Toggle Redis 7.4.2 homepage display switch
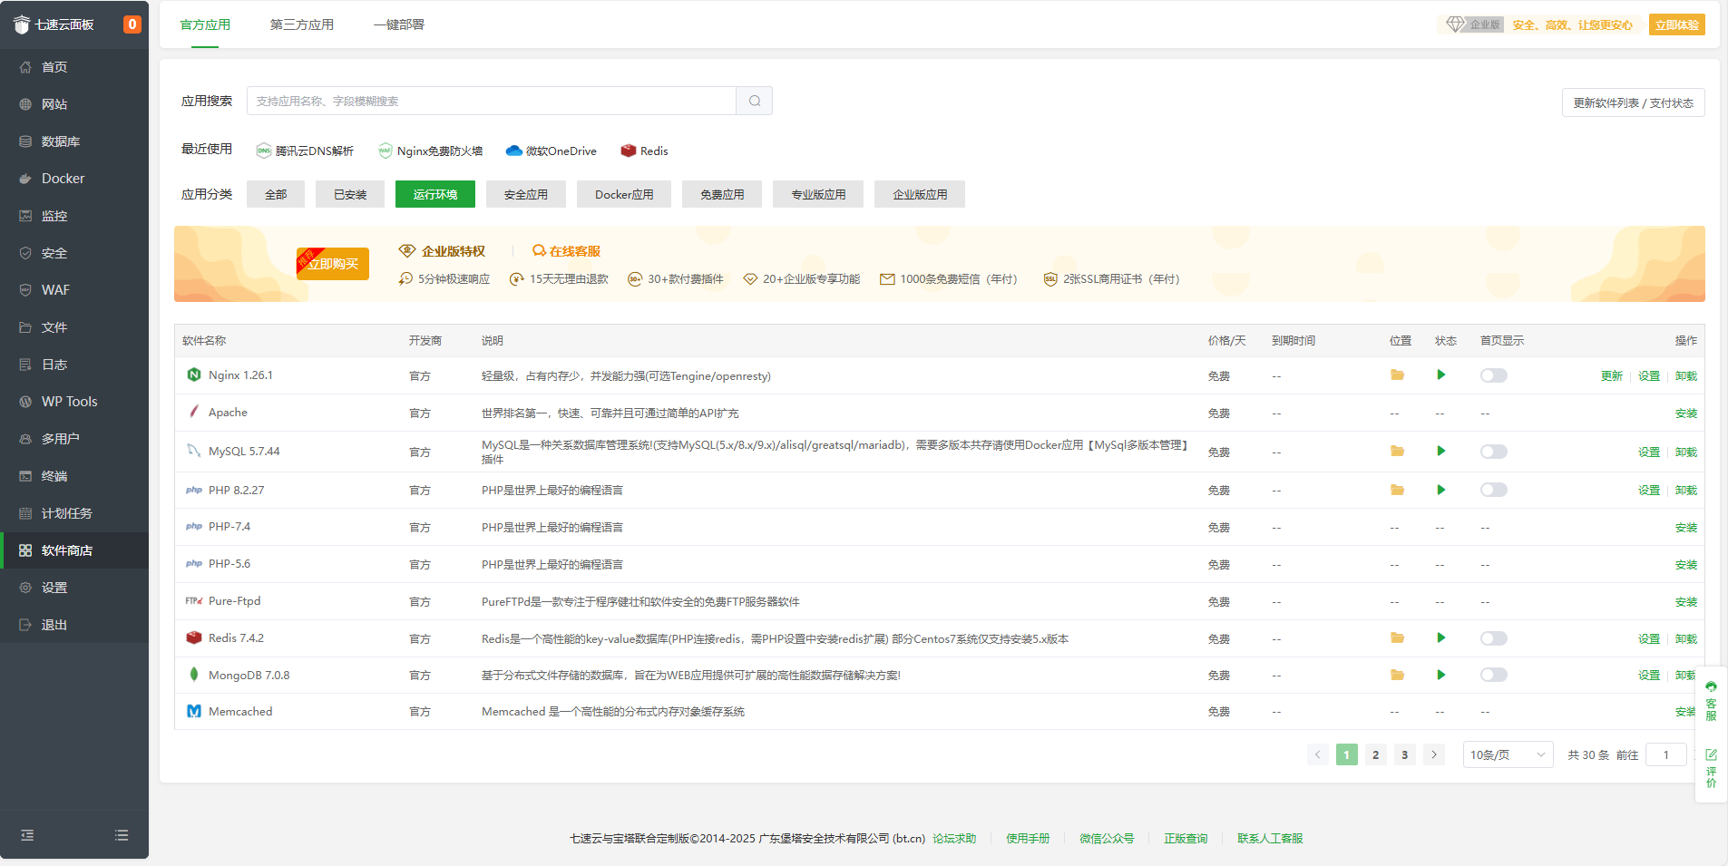Viewport: 1728px width, 866px height. 1494,638
